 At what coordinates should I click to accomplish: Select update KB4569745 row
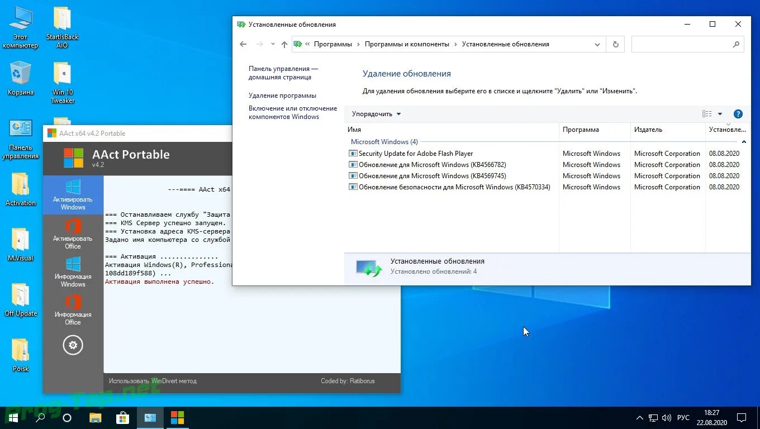pyautogui.click(x=548, y=176)
